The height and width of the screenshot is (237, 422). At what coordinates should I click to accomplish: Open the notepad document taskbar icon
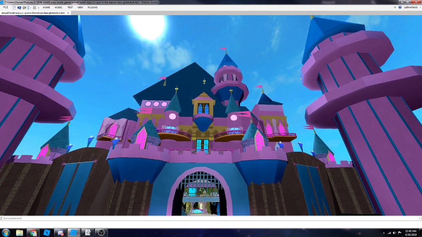pyautogui.click(x=88, y=233)
